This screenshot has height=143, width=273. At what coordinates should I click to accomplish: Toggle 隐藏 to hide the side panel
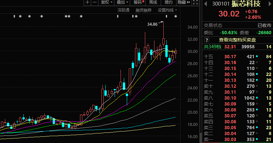[x=183, y=2]
